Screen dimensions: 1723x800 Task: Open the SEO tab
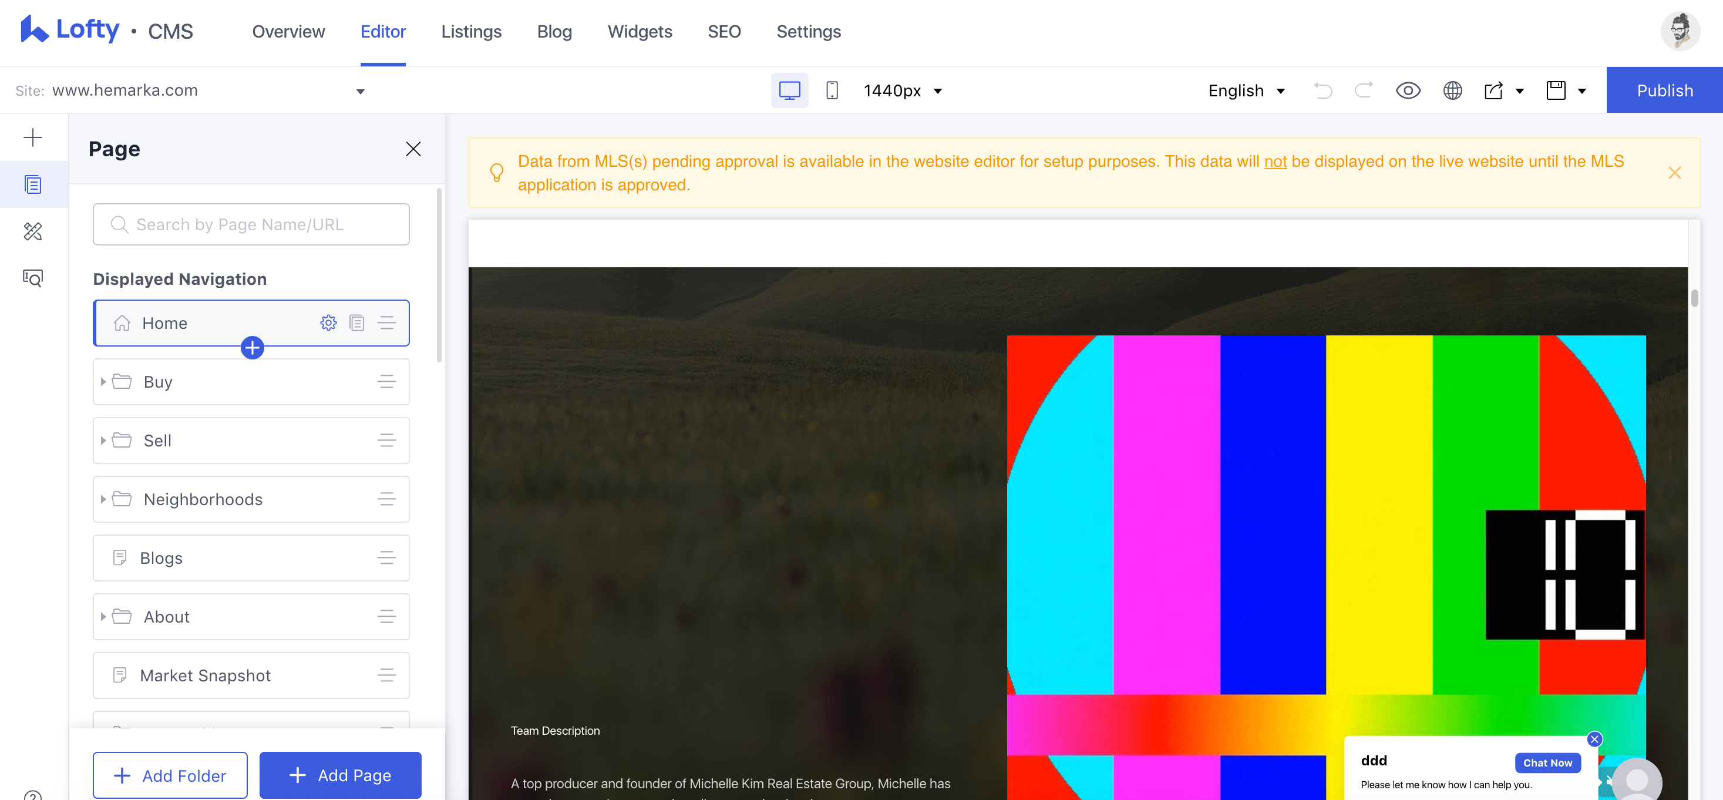[x=725, y=32]
